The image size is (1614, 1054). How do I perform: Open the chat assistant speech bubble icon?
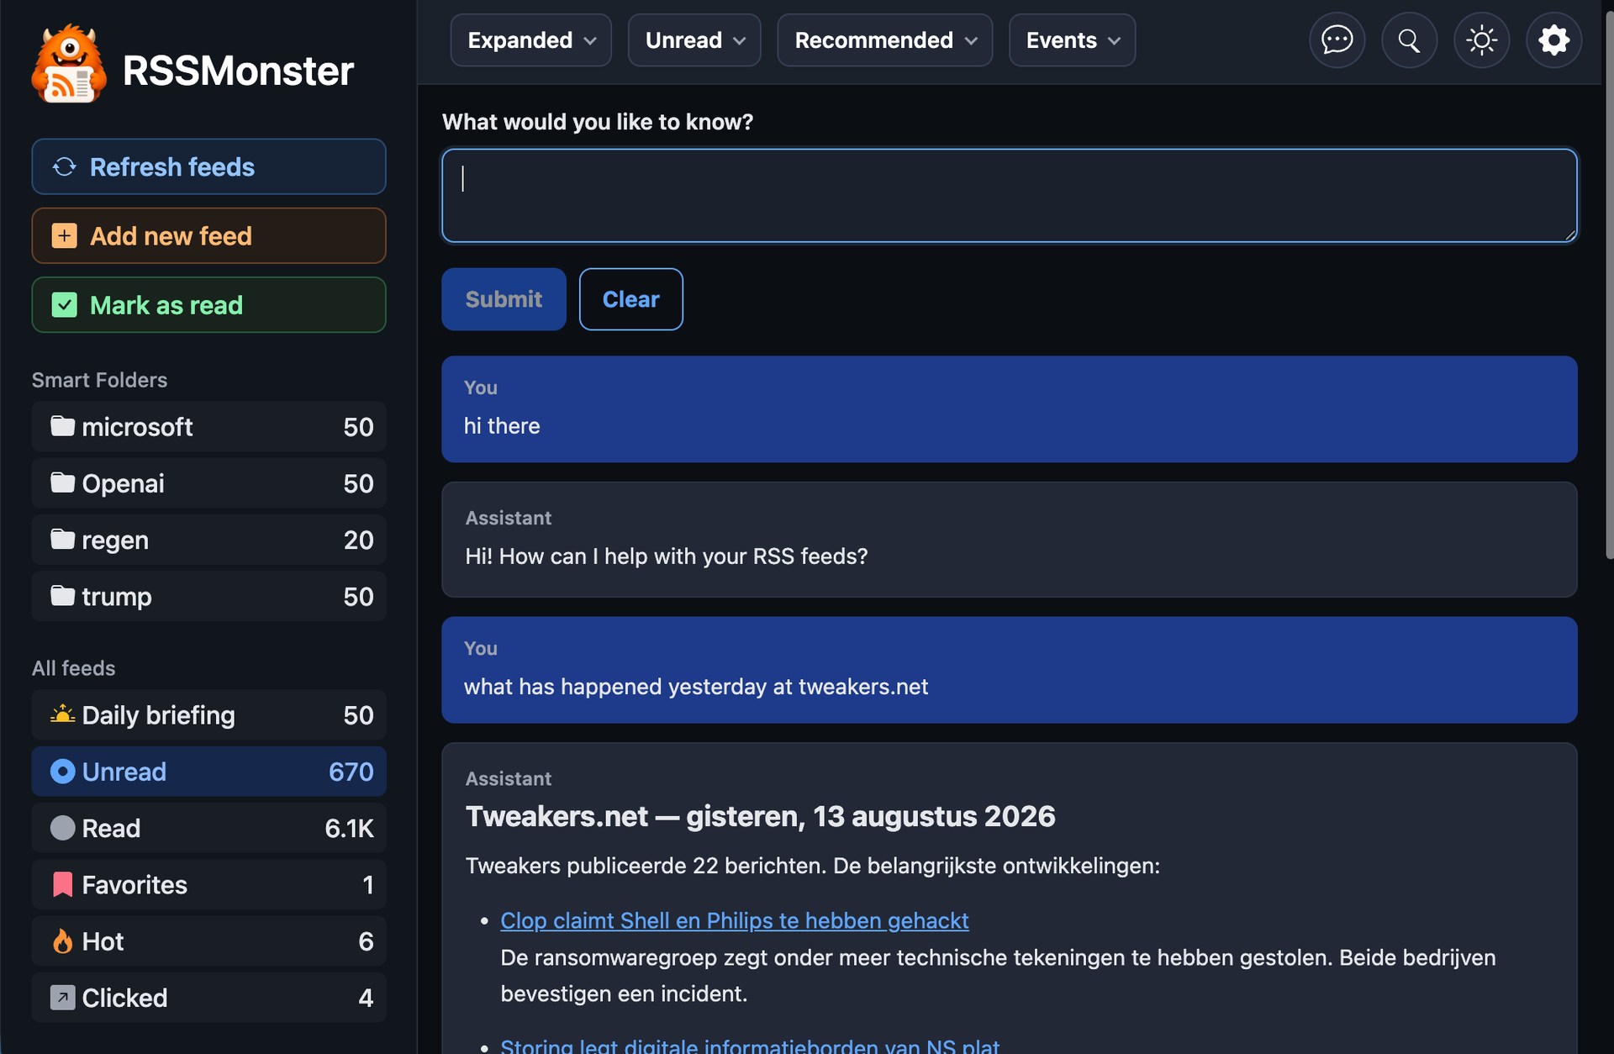coord(1337,40)
